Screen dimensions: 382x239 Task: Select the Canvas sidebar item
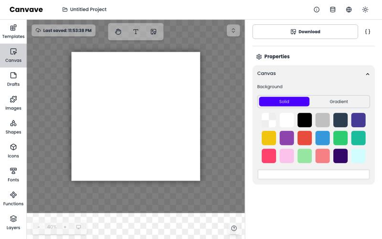13,55
